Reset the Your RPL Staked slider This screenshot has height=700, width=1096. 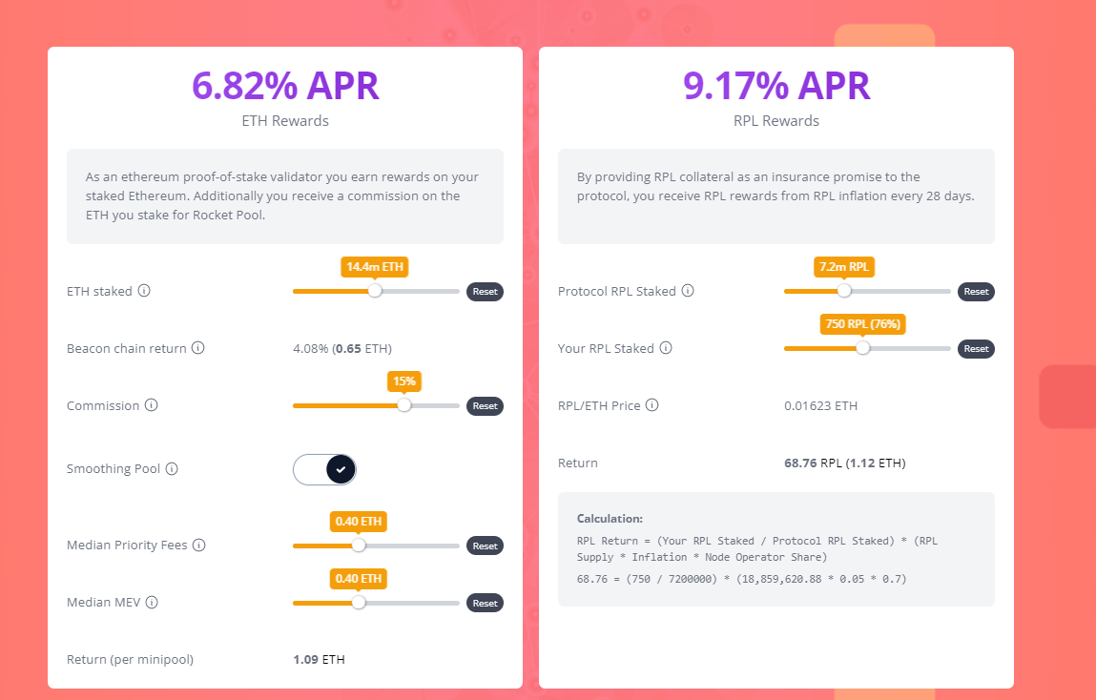[x=976, y=349]
